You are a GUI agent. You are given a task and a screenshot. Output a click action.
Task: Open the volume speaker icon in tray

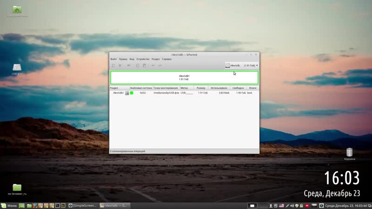[292, 206]
